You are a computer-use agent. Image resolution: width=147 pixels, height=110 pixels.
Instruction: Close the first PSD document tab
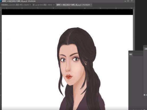(x=30, y=5)
